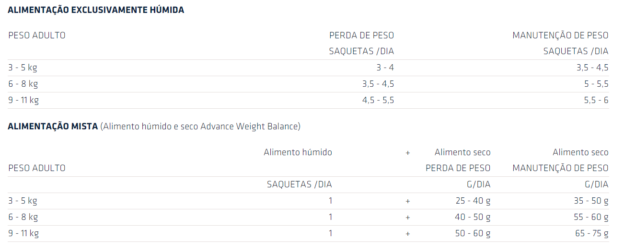The width and height of the screenshot is (624, 252).
Task: Select the 'PERDA DE PESO' header in wet-only table
Action: pyautogui.click(x=361, y=35)
